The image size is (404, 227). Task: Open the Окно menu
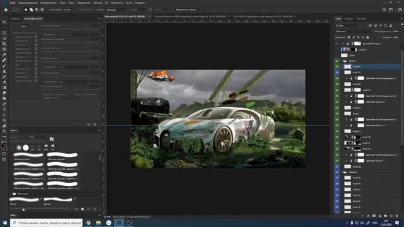pyautogui.click(x=129, y=3)
